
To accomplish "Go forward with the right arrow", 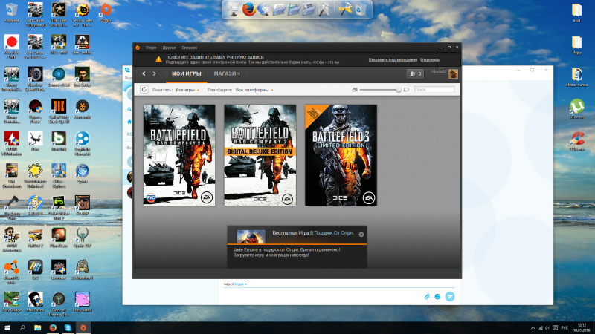I will point(155,73).
